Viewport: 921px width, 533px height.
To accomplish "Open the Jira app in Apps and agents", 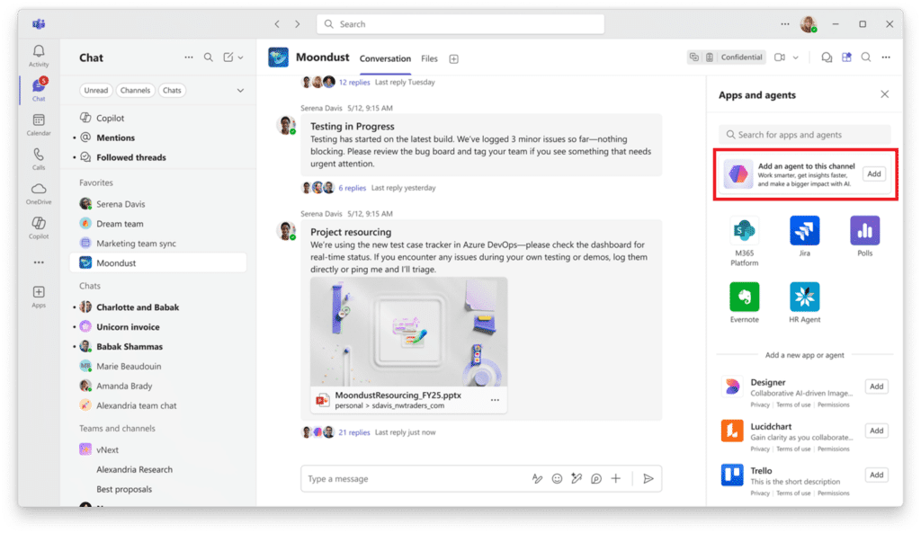I will [803, 232].
